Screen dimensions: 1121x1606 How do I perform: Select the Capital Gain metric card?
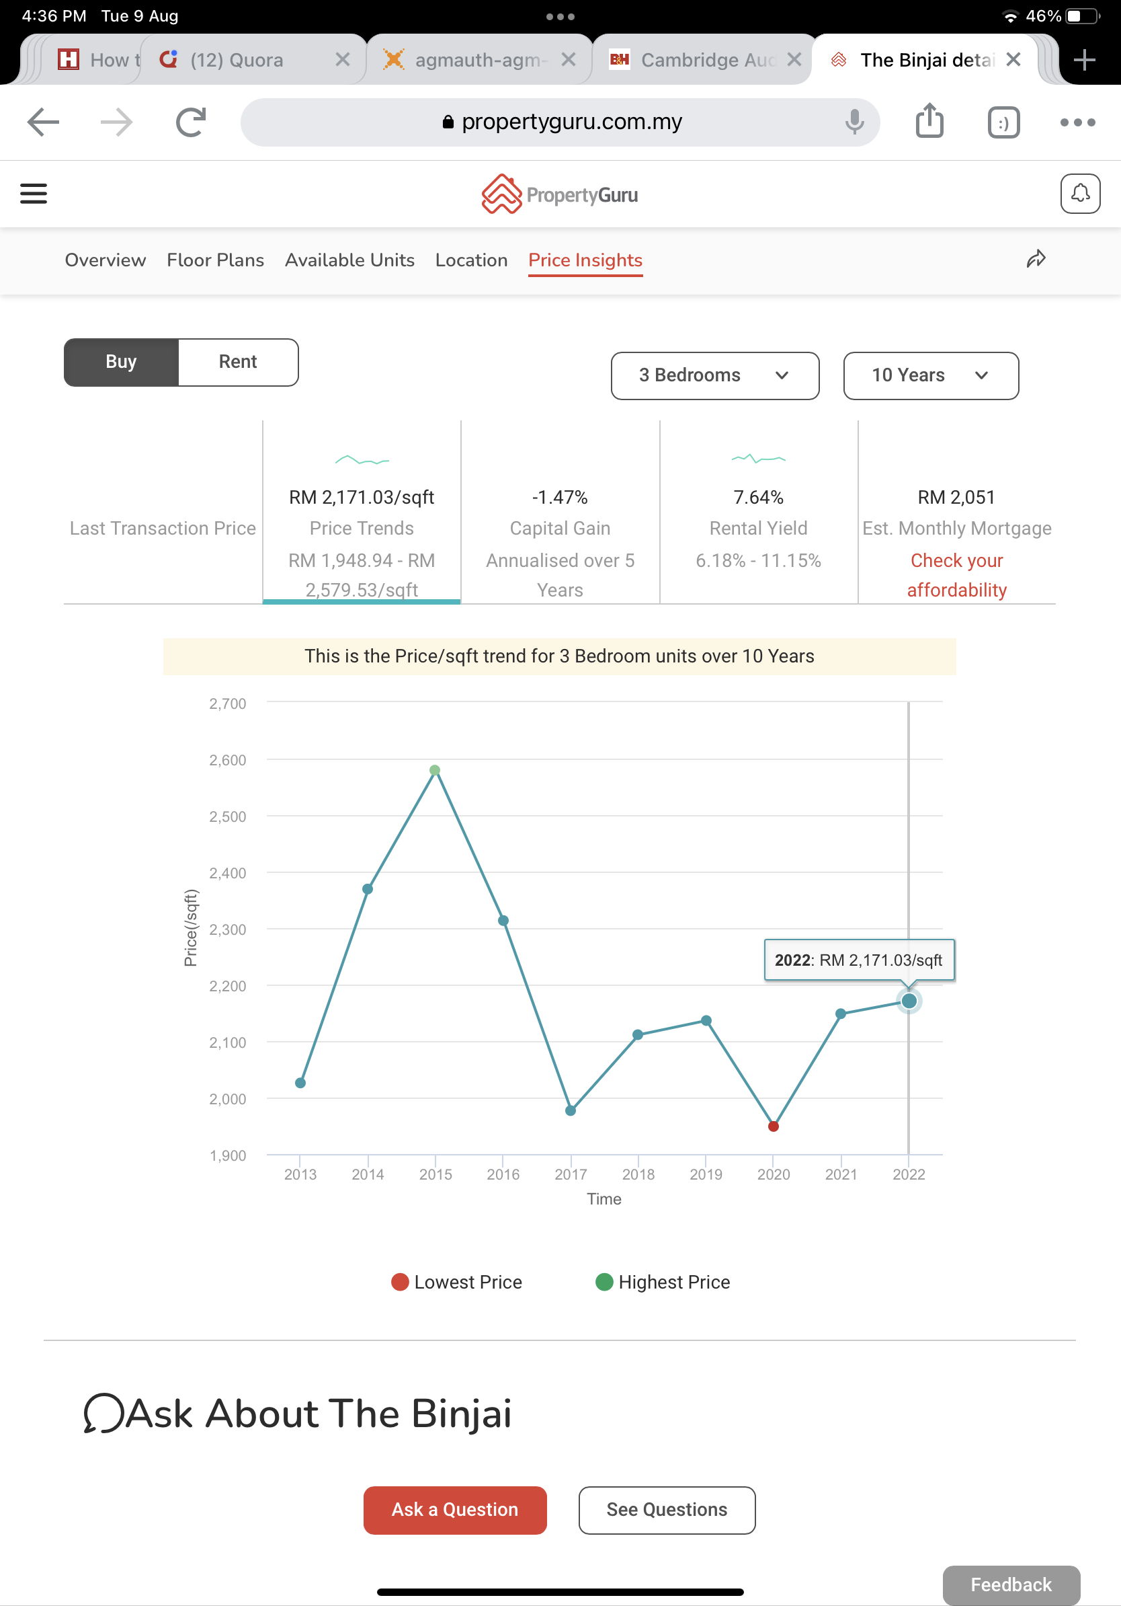560,511
